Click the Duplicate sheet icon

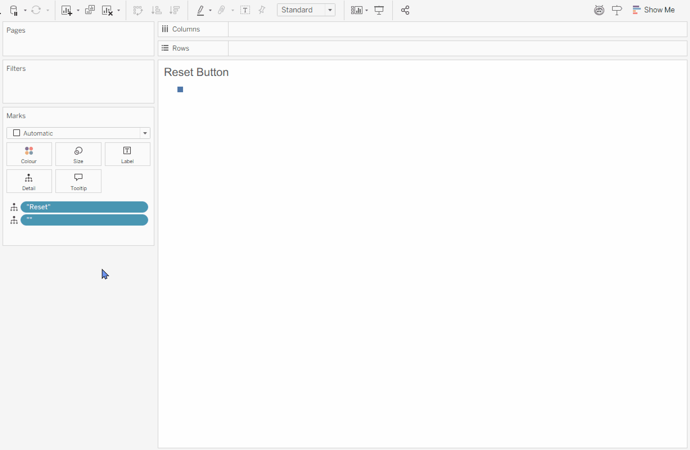point(90,10)
